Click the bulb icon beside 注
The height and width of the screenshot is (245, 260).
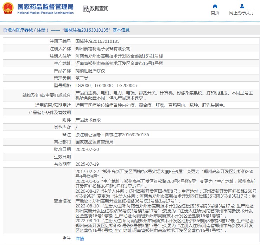(x=64, y=238)
